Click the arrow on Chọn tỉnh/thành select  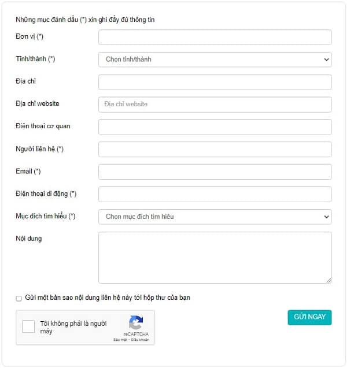click(x=326, y=60)
